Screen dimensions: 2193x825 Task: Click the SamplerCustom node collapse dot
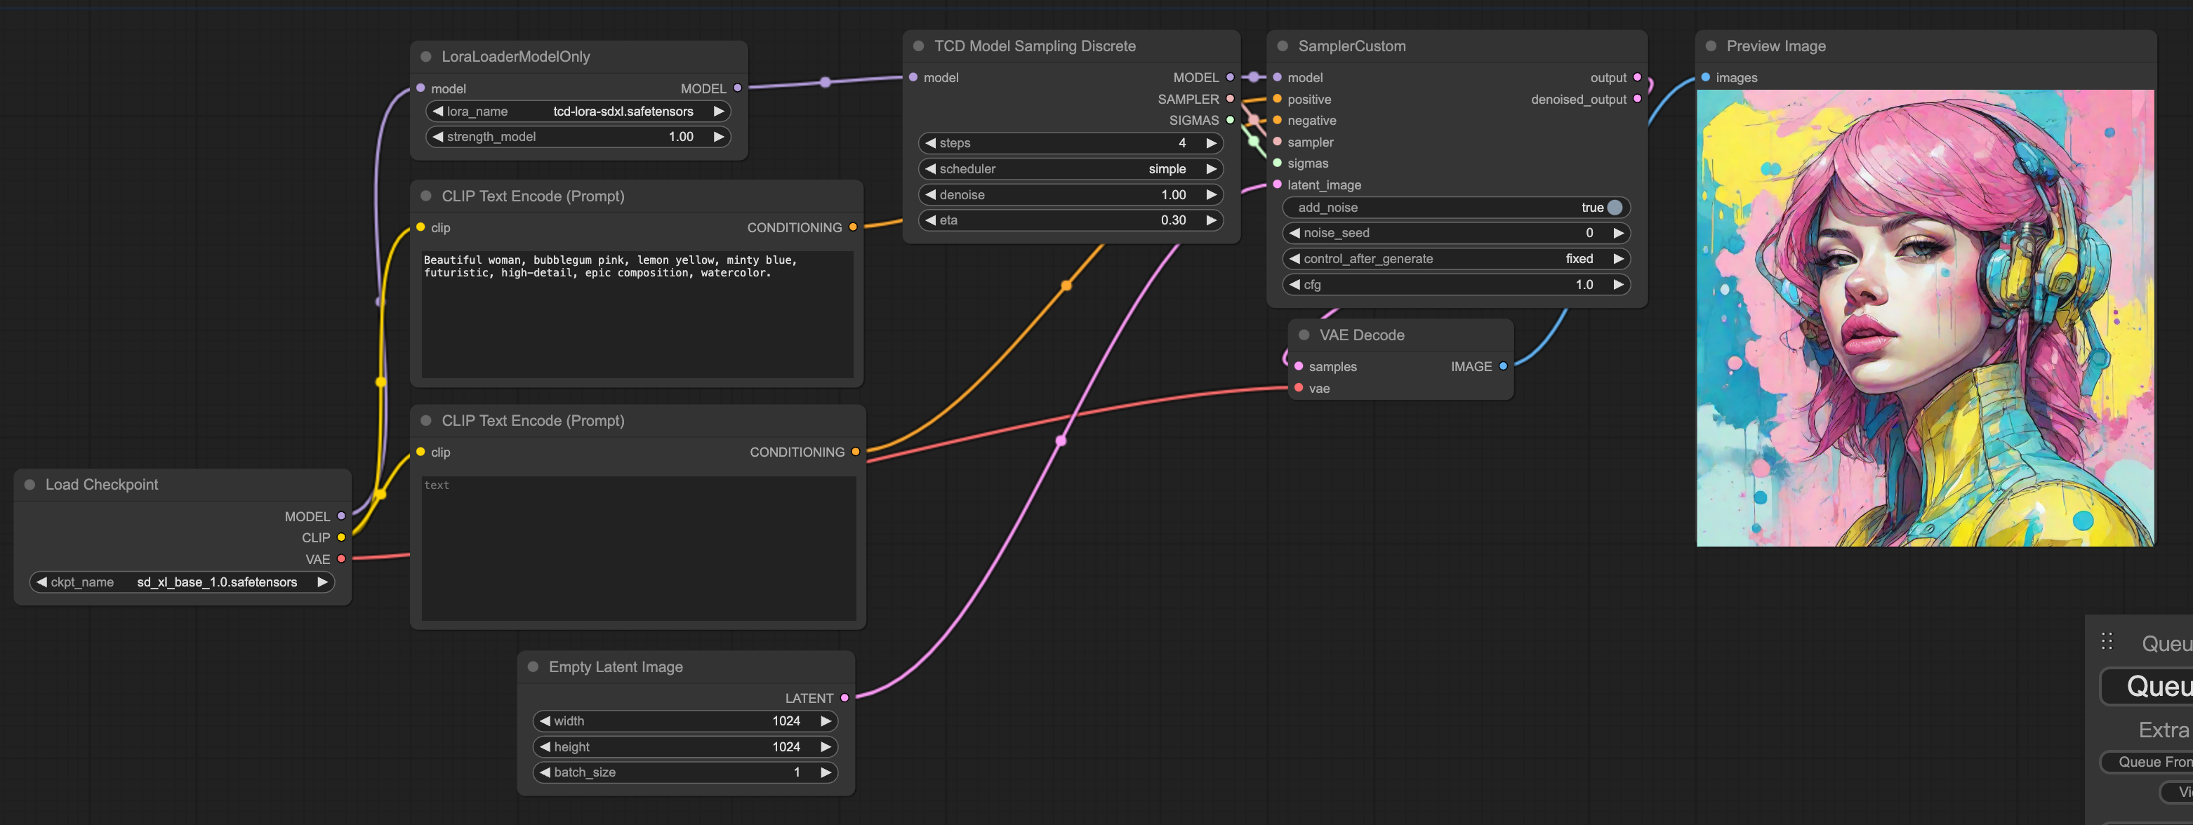click(x=1282, y=46)
